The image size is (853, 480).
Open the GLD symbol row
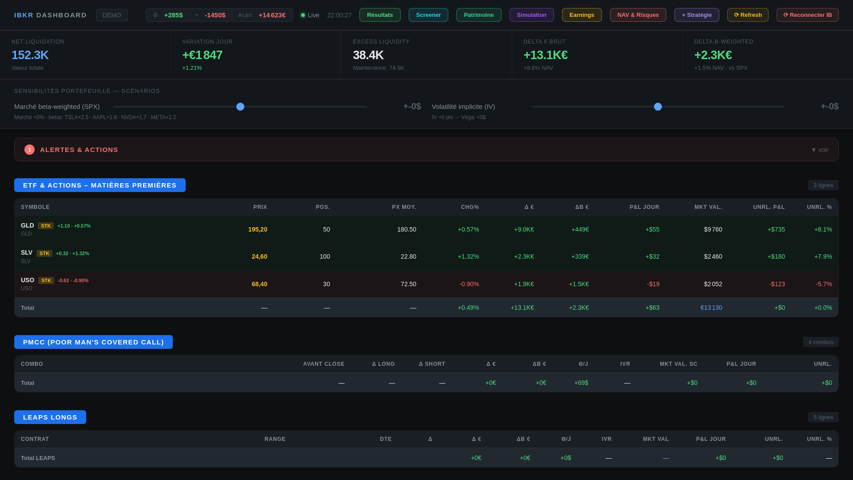[x=426, y=229]
